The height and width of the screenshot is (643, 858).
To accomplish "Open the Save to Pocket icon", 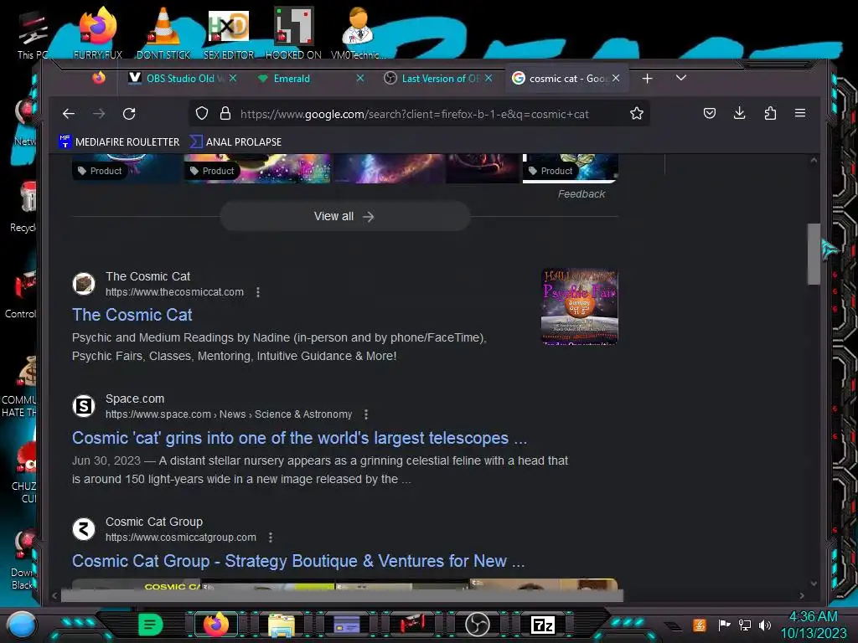I will (710, 113).
